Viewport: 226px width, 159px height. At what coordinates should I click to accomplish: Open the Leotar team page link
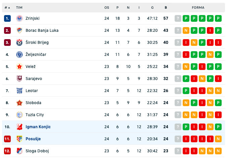(x=32, y=91)
